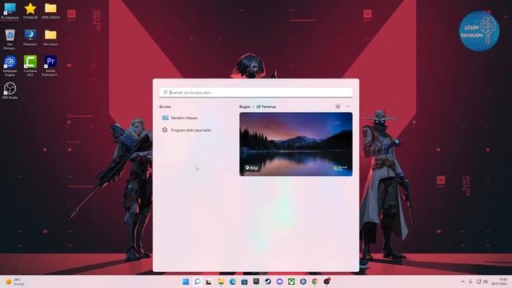Open the Masaüstü desktop shortcut icon
Screen dimensions: 512x288
click(x=30, y=38)
